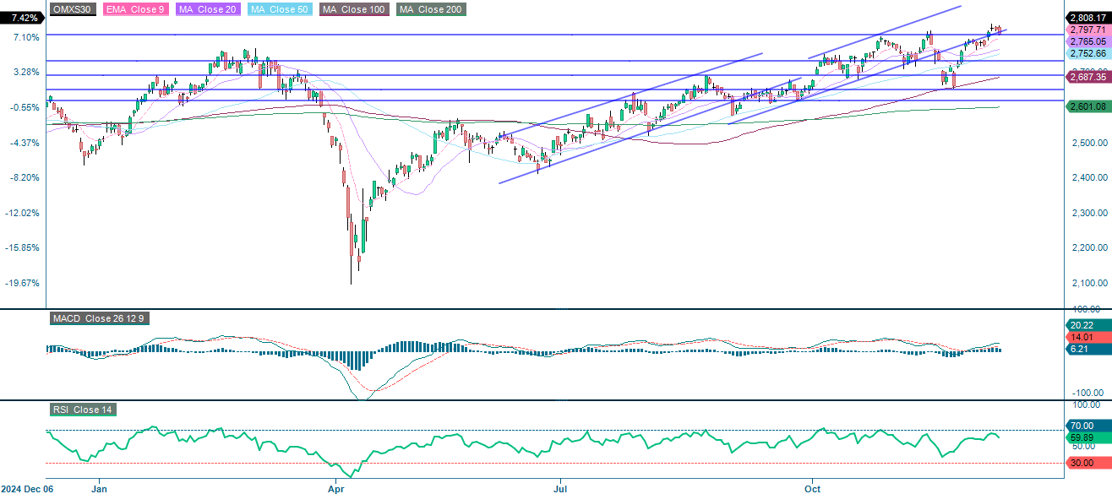Click the EMA Close 9 indicator badge
The width and height of the screenshot is (1112, 494).
135,10
